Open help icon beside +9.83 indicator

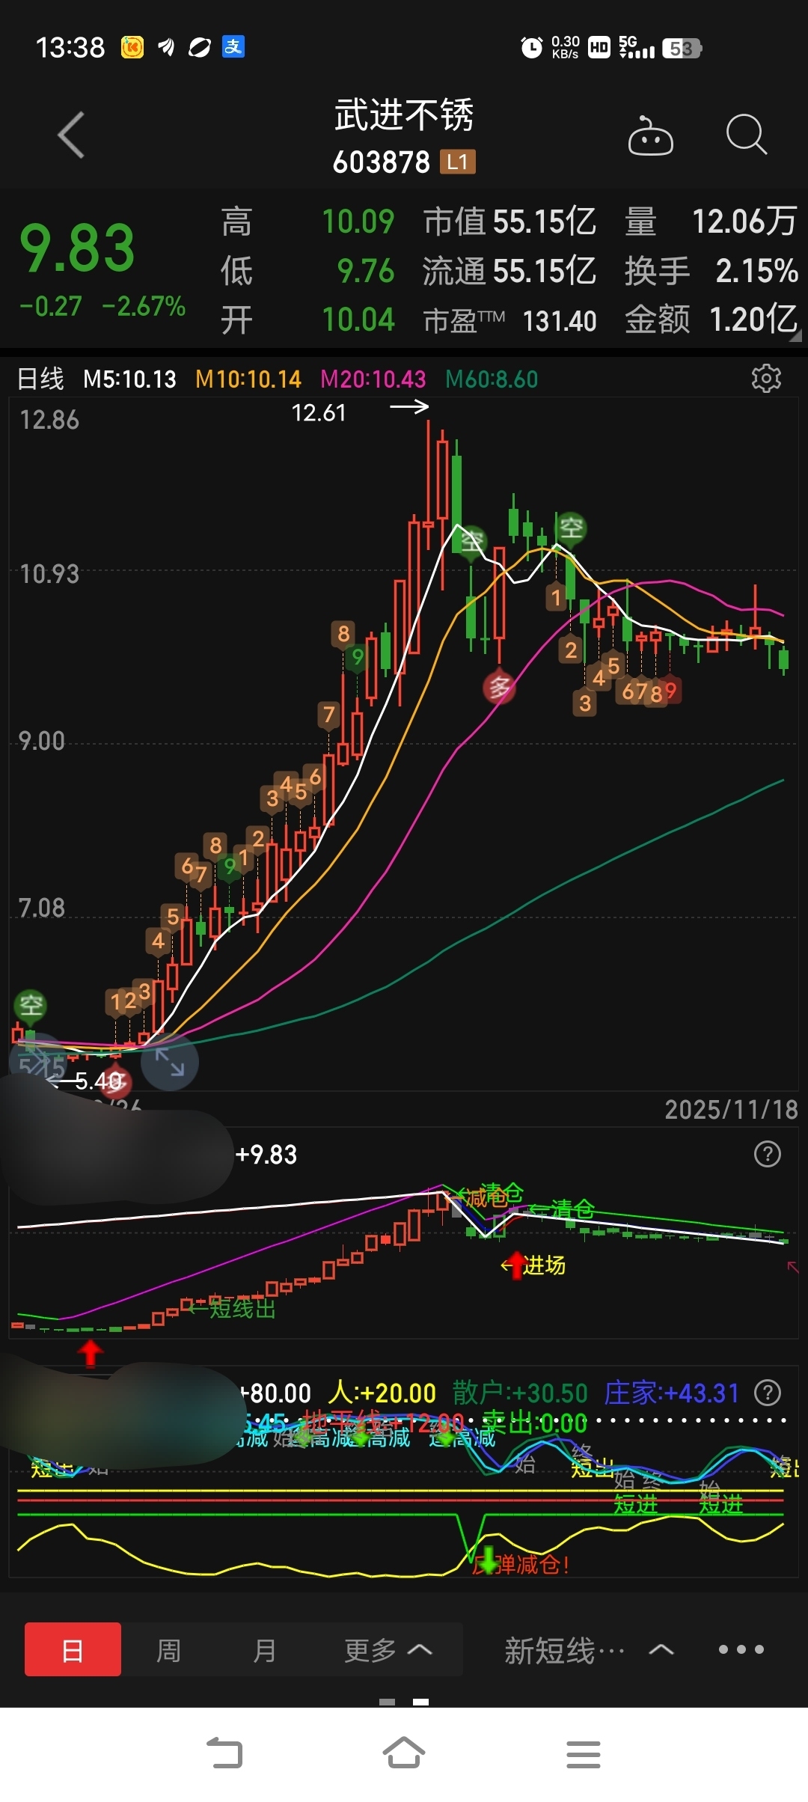click(x=768, y=1154)
